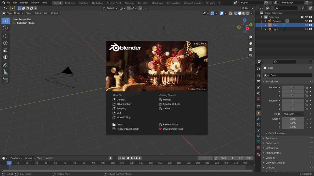Open the Physics properties tab
The height and width of the screenshot is (176, 314).
259,130
